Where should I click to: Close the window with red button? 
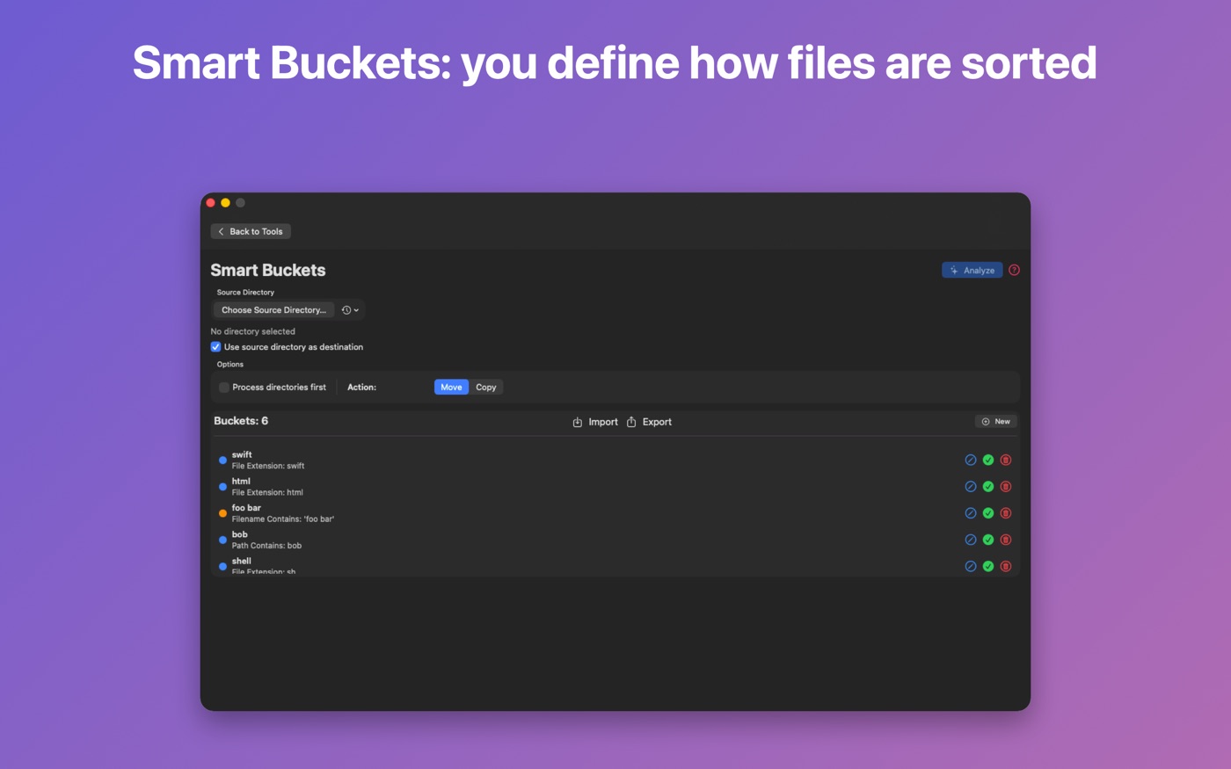pos(211,203)
